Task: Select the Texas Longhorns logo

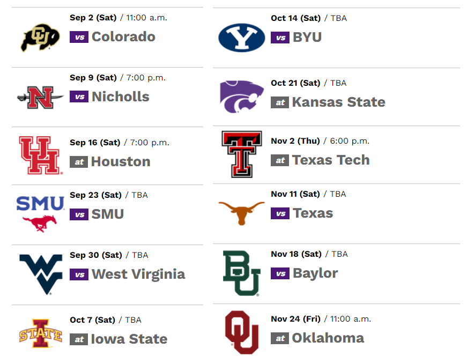Action: click(241, 213)
